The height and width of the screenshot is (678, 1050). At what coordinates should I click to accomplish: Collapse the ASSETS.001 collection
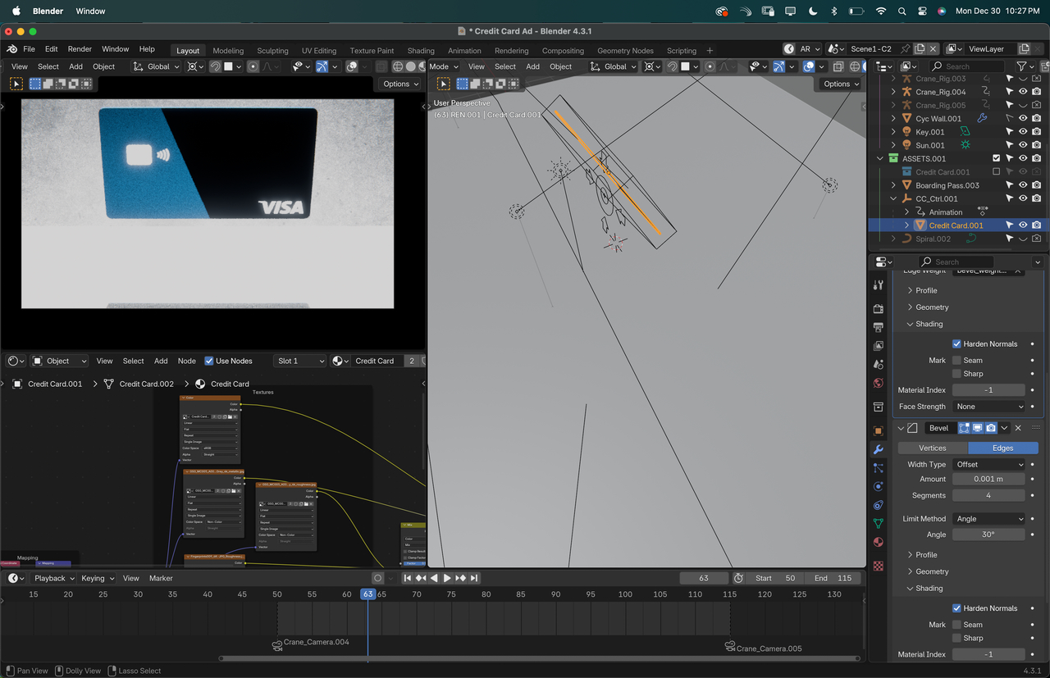click(880, 158)
